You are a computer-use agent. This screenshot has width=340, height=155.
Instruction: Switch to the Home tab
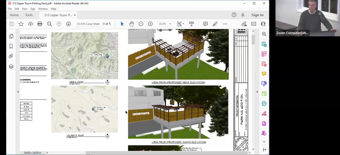(14, 15)
